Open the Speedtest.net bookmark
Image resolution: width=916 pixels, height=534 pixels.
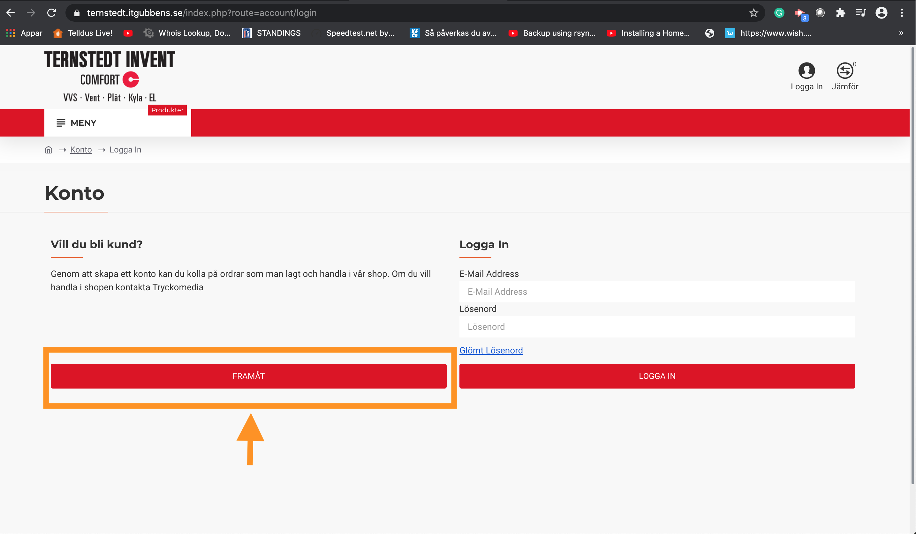point(353,33)
